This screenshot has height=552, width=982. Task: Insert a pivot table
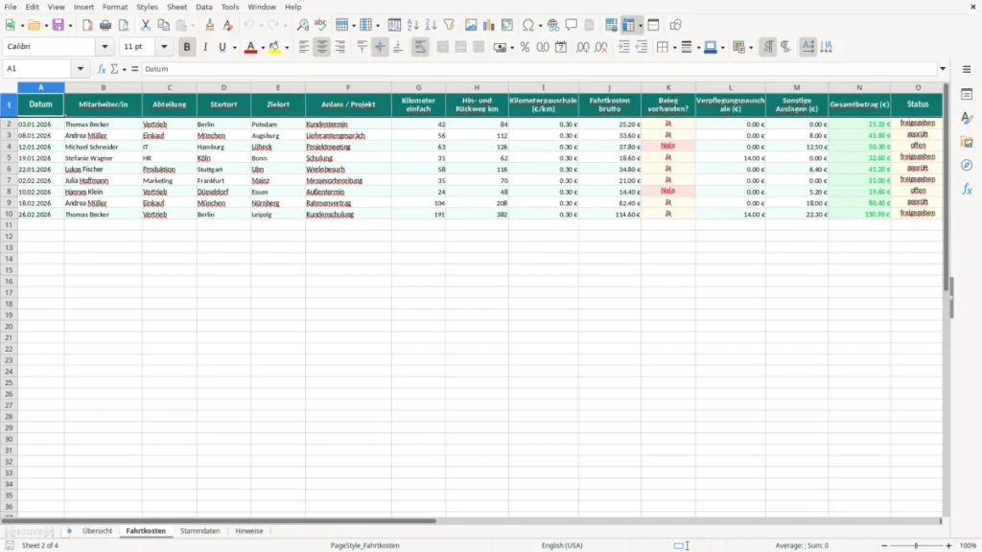pos(507,25)
